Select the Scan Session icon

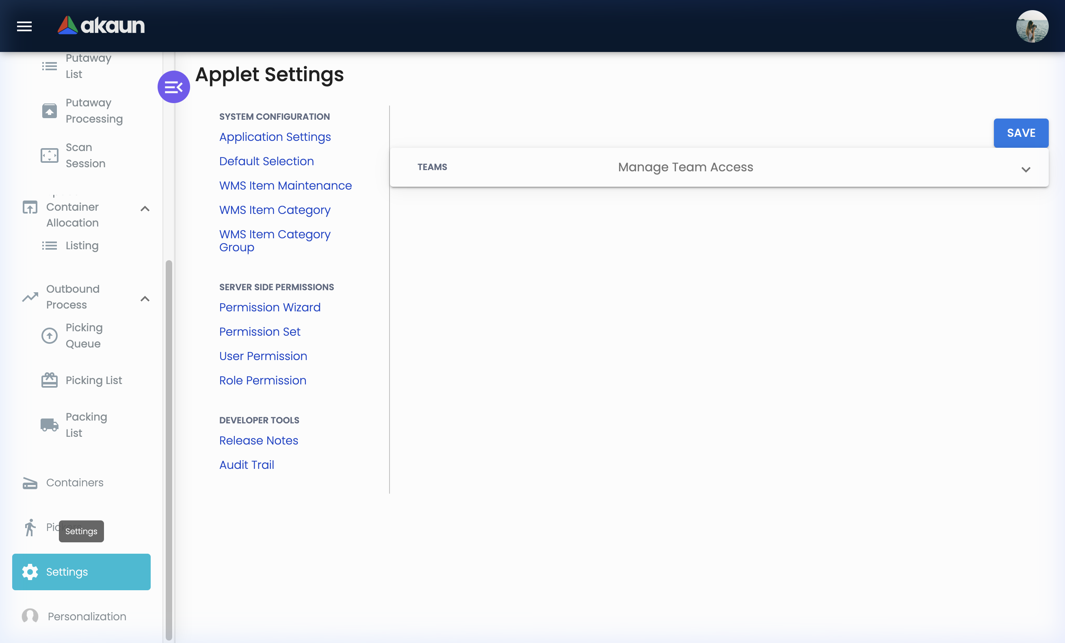[x=49, y=155]
